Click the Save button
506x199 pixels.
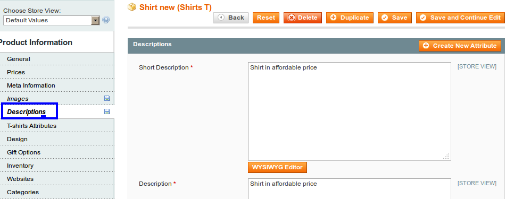395,18
